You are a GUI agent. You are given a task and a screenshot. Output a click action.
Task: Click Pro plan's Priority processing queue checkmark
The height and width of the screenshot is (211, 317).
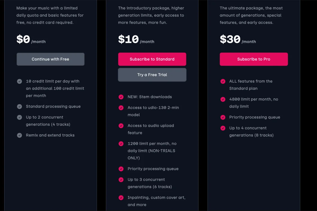pos(223,117)
